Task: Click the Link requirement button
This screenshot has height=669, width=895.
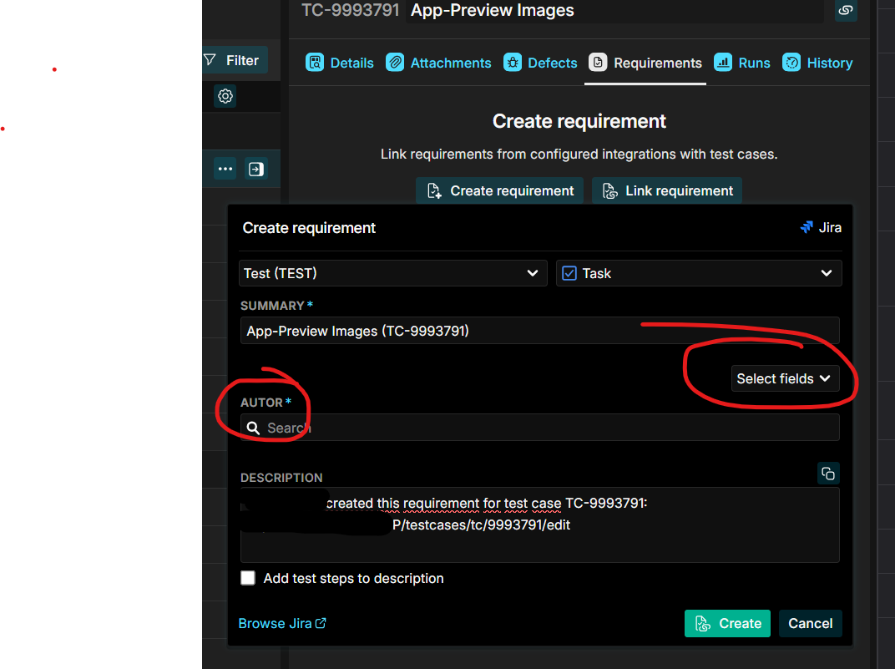Action: pyautogui.click(x=666, y=190)
